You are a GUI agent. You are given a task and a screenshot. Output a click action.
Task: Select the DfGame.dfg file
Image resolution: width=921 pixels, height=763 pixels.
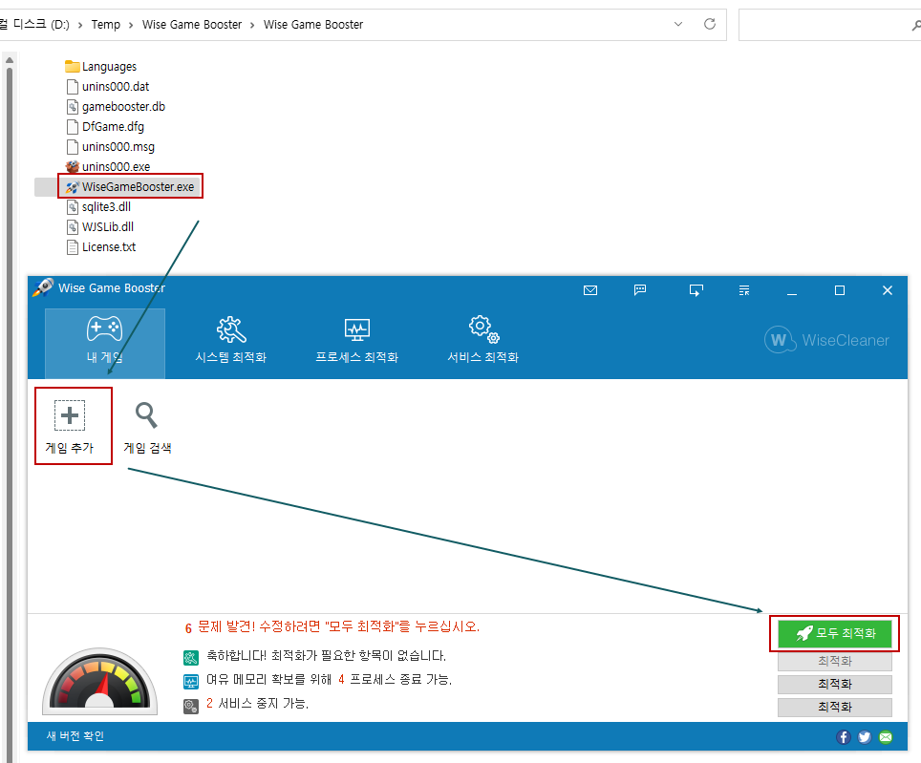pyautogui.click(x=105, y=127)
